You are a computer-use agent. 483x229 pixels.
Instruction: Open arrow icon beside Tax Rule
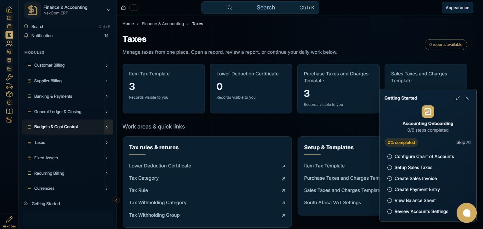click(284, 190)
